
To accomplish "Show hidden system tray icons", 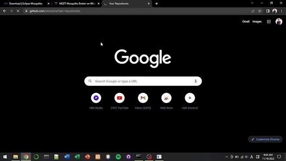I will coord(227,157).
